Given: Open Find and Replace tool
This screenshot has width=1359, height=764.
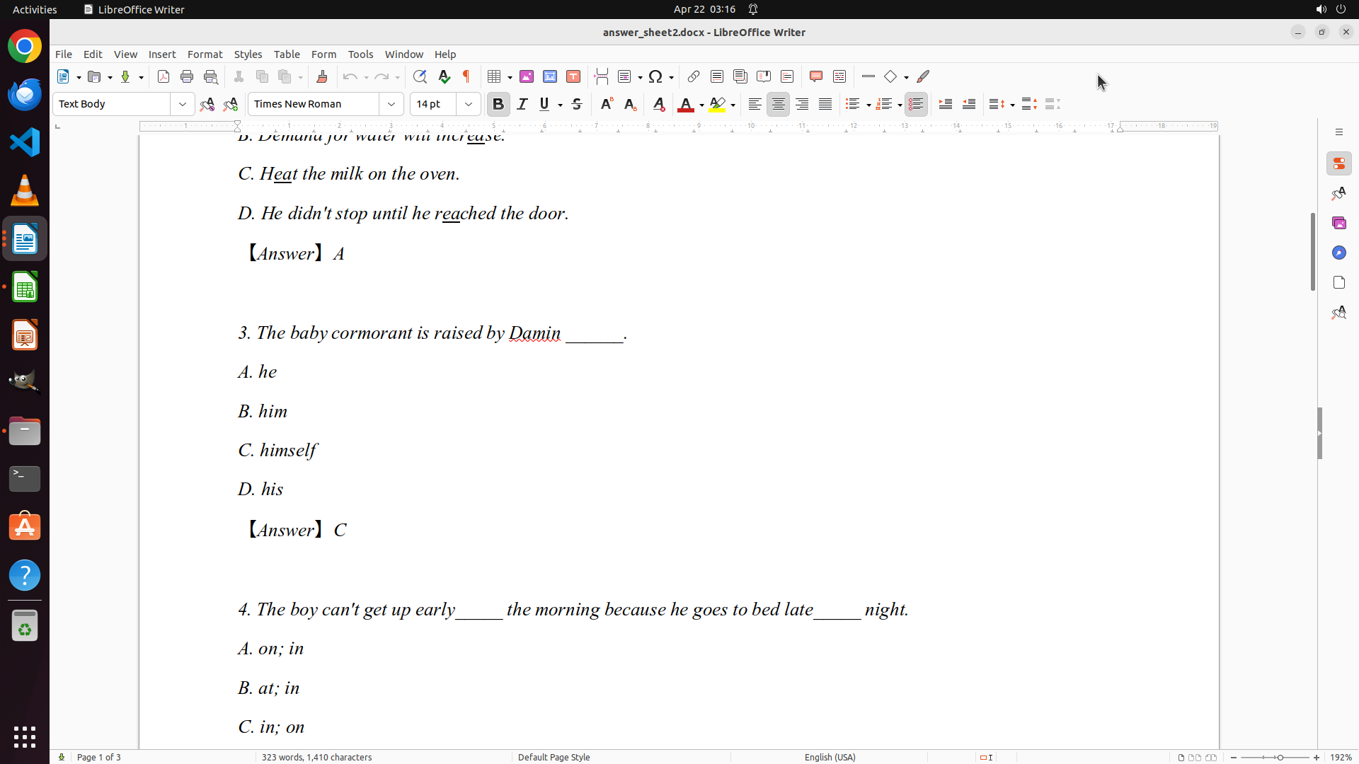Looking at the screenshot, I should [x=420, y=76].
